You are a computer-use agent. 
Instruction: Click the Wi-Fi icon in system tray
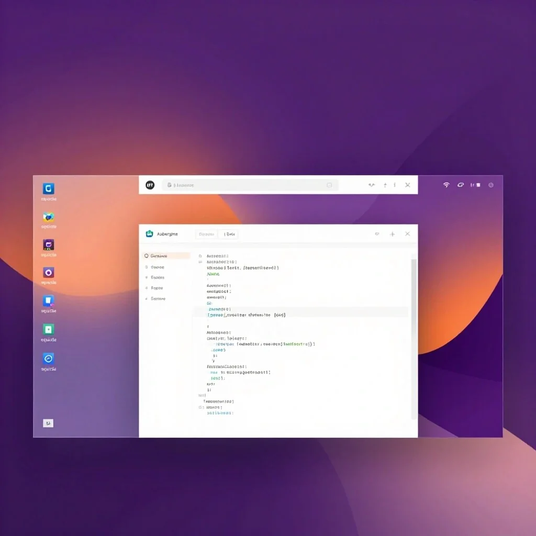point(446,185)
